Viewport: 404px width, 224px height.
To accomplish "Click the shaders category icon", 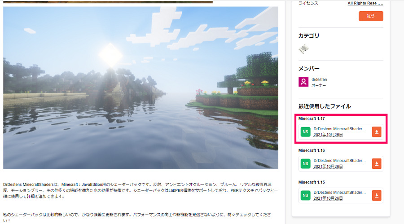I will [x=303, y=49].
